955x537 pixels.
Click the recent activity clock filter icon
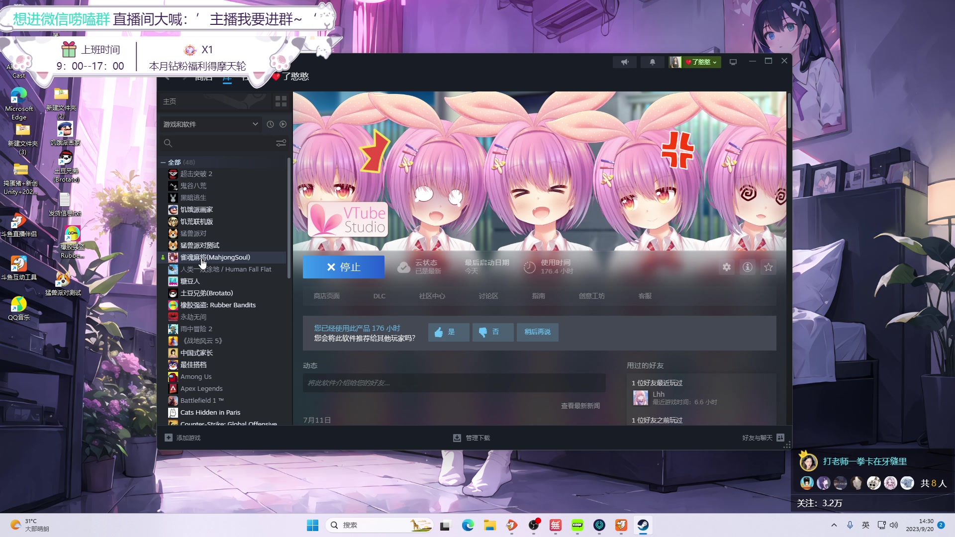(x=270, y=124)
